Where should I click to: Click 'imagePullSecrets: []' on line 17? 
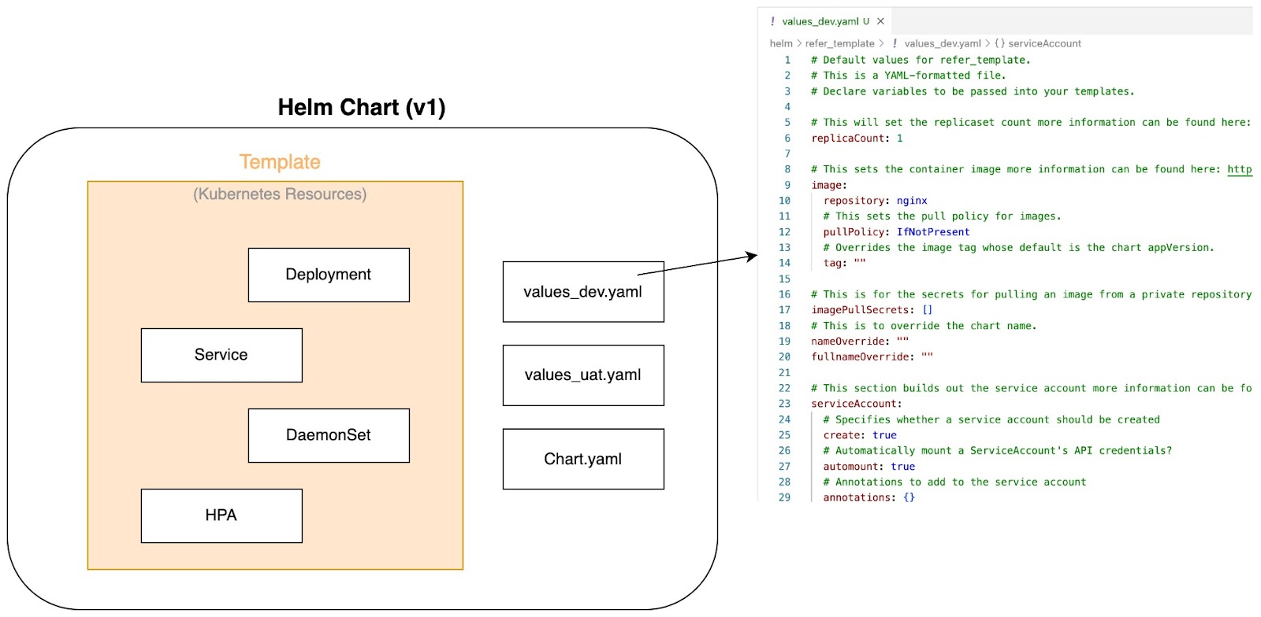click(x=872, y=310)
